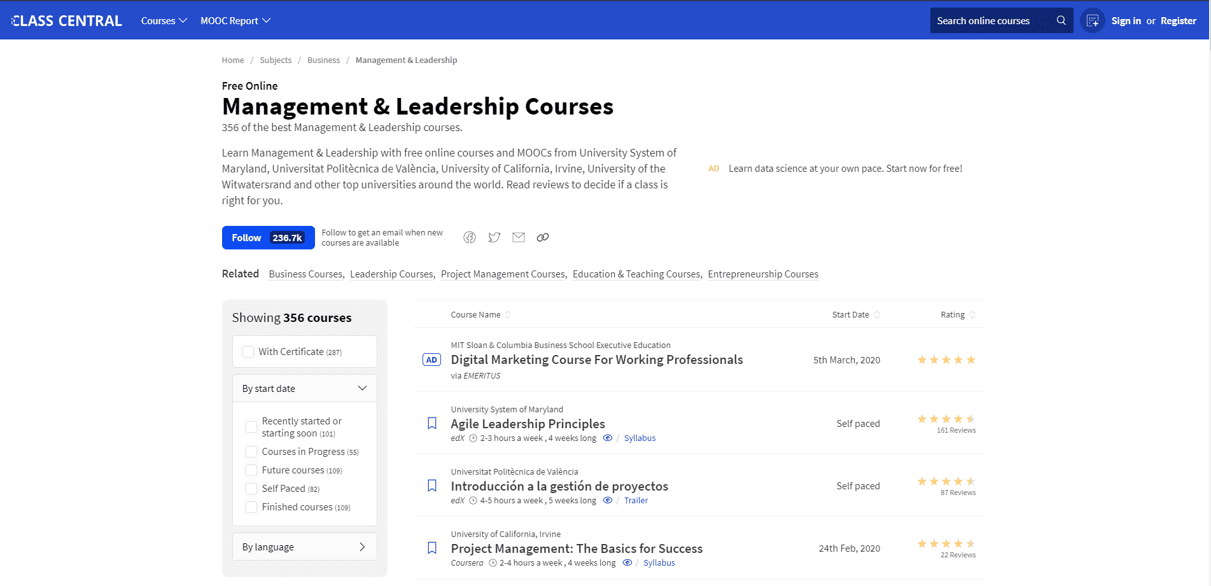Click the clock icon under Agile Leadership Principles

pos(473,438)
